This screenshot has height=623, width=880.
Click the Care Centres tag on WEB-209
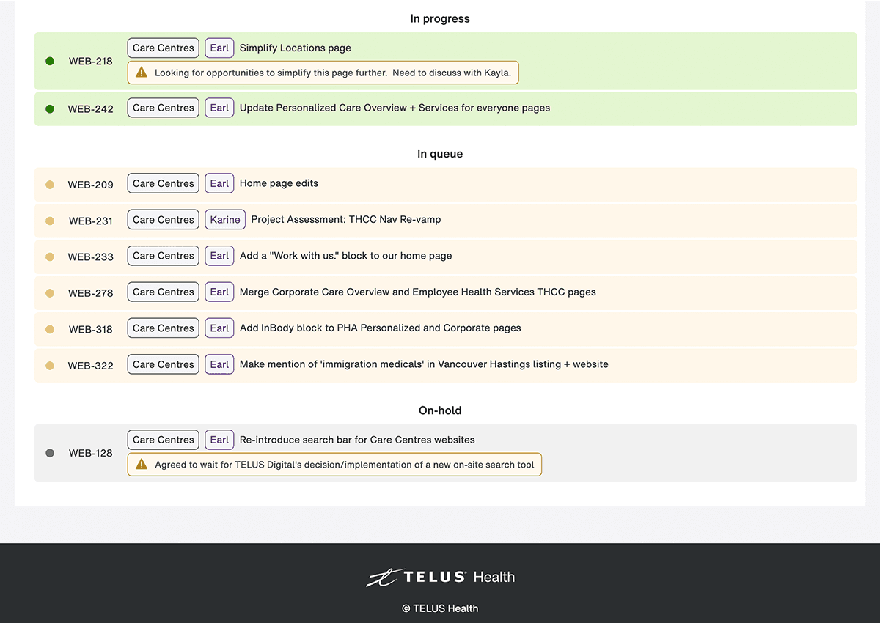tap(164, 183)
